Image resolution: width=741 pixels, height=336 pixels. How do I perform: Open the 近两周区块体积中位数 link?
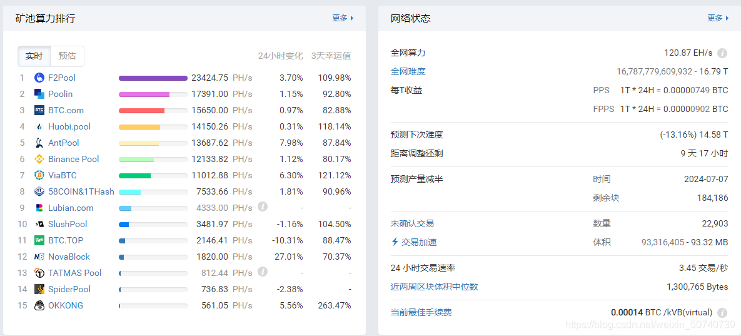(435, 287)
